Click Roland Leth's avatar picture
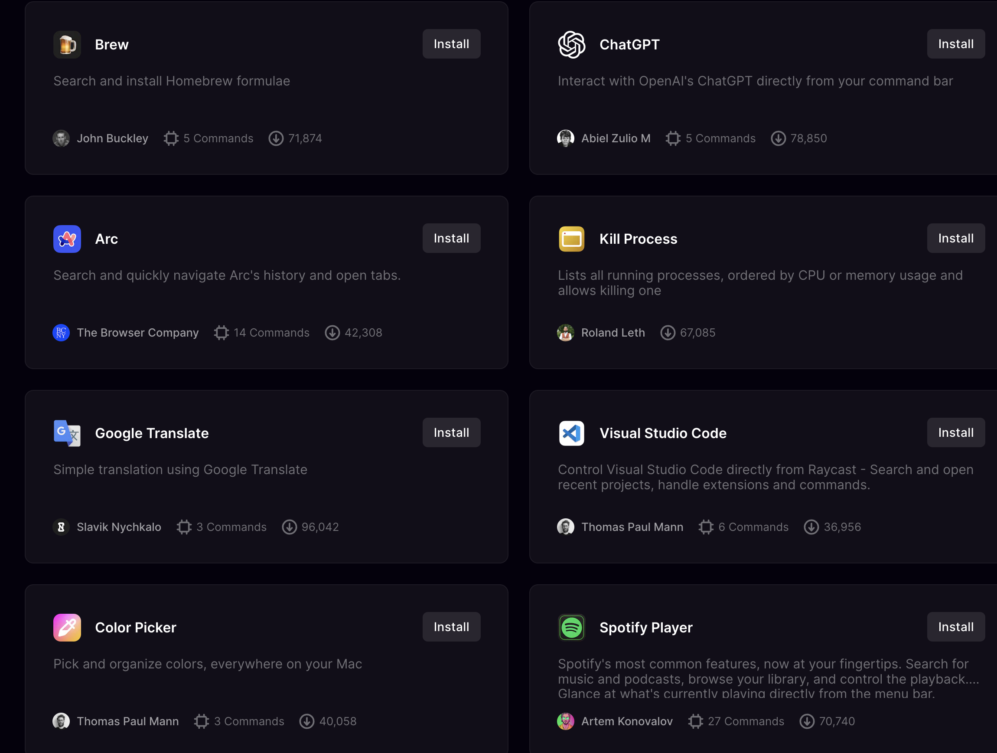997x753 pixels. 566,333
